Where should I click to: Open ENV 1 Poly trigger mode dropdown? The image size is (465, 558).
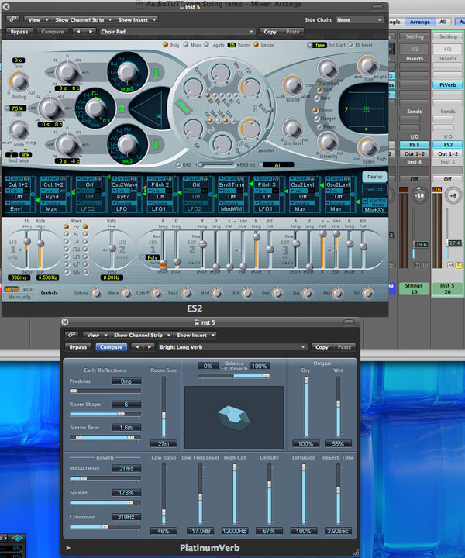(150, 257)
